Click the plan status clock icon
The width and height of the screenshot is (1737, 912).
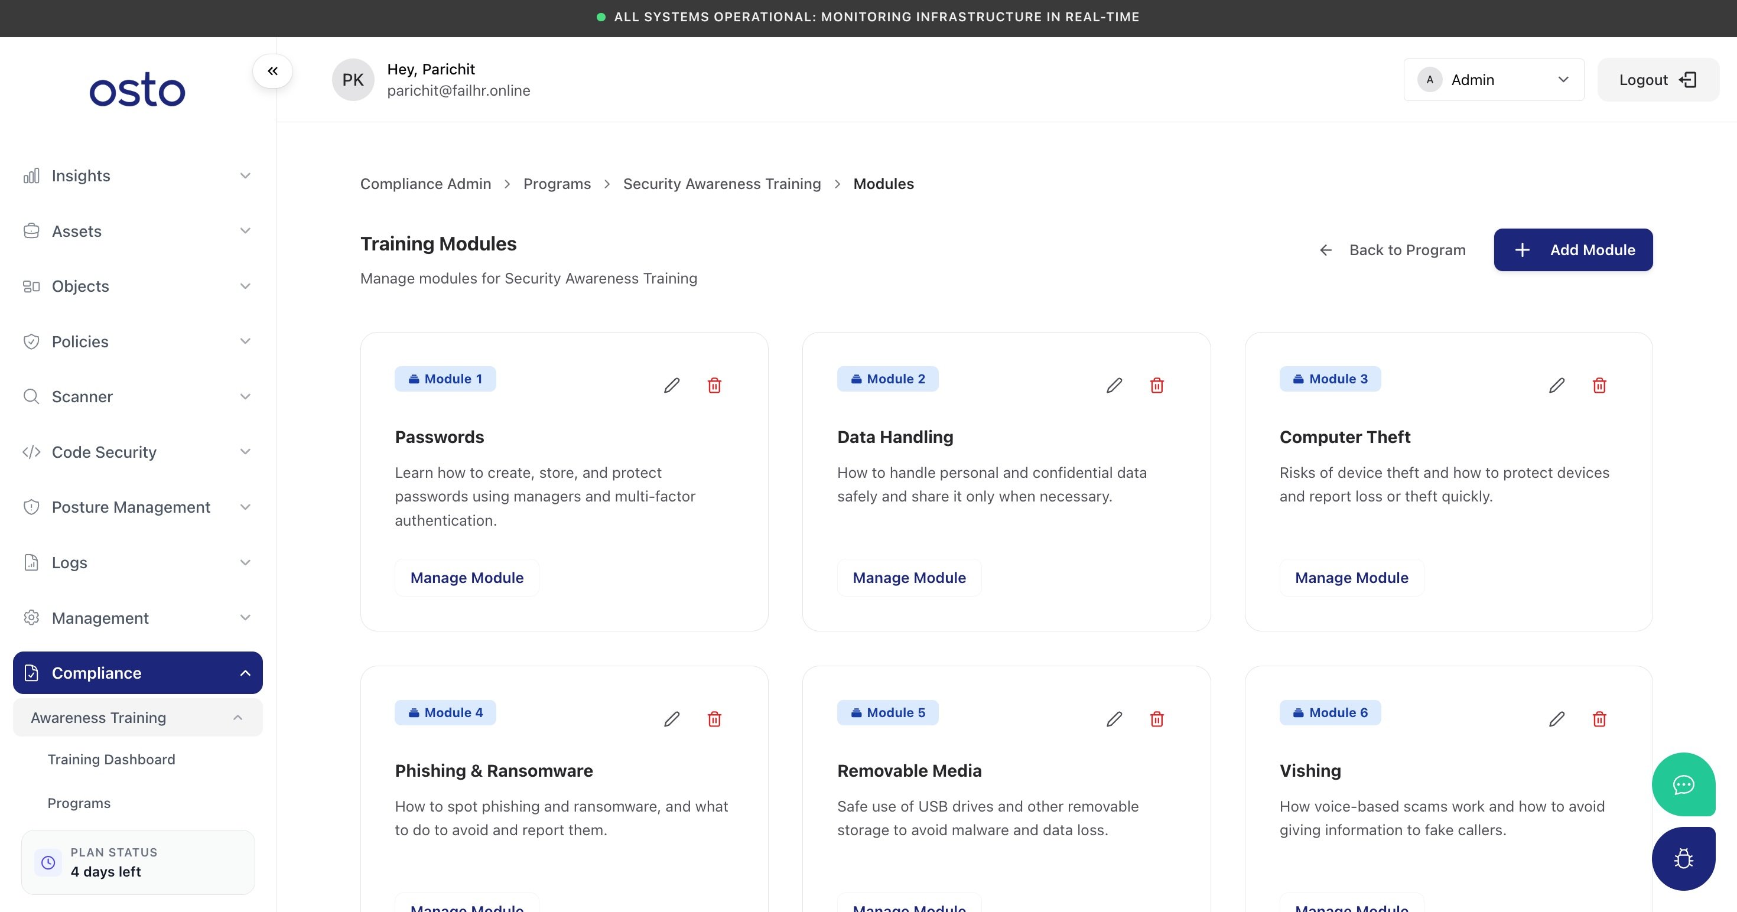point(48,862)
